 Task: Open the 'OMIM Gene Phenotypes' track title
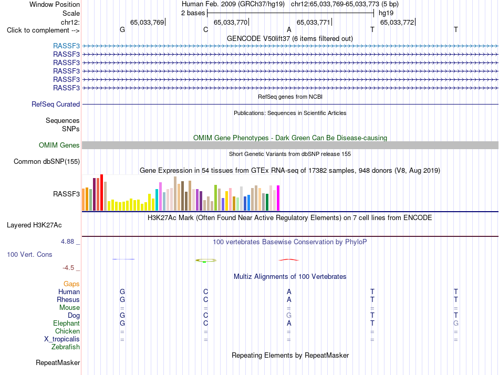[290, 138]
